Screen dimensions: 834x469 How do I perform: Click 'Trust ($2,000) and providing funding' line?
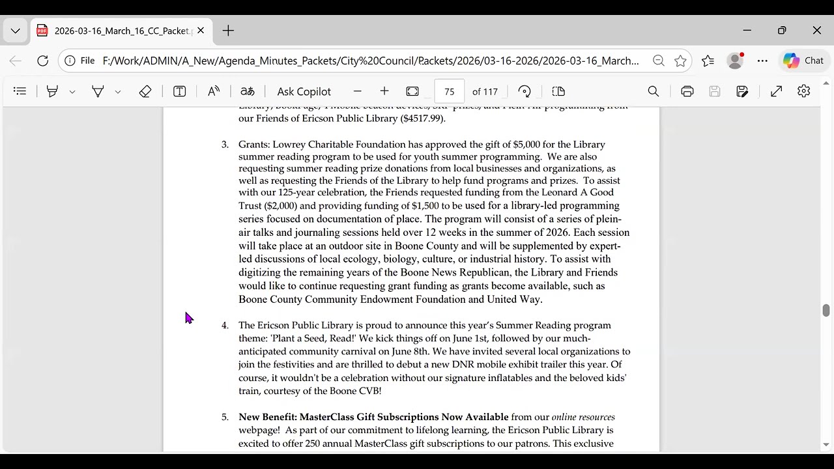[429, 206]
